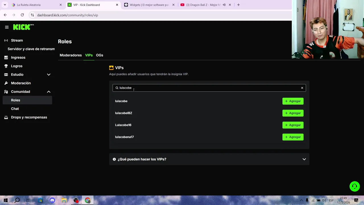Close La Ruleta Aleatoria tab
This screenshot has height=205, width=364.
(61, 5)
